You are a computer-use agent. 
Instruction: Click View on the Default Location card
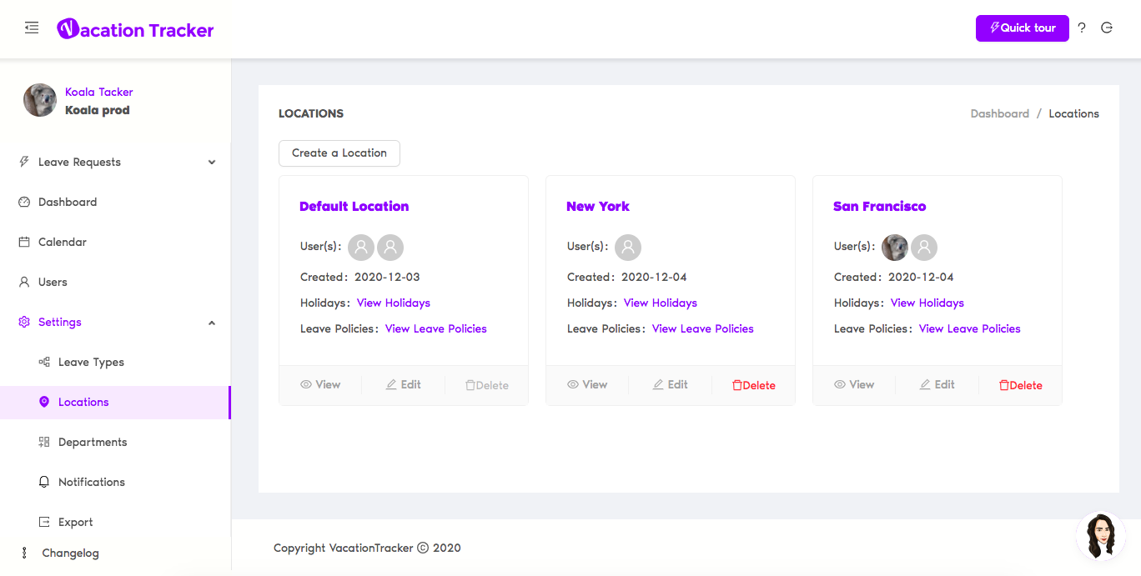320,384
